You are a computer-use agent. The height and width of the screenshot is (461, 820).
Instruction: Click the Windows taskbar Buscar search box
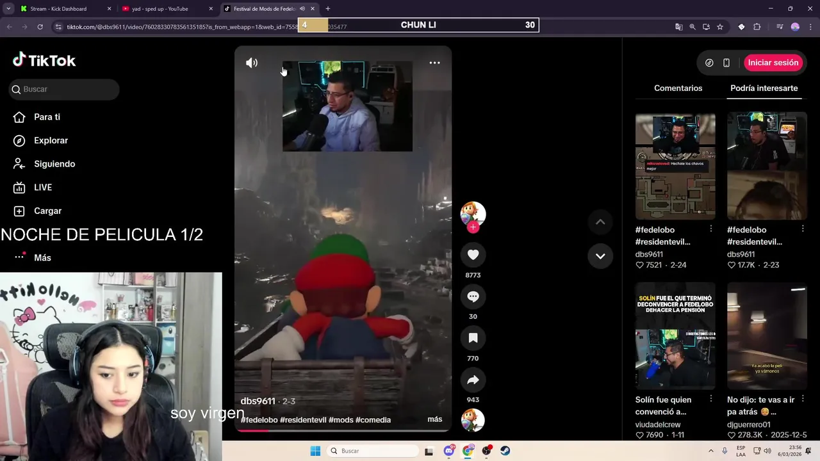[373, 451]
